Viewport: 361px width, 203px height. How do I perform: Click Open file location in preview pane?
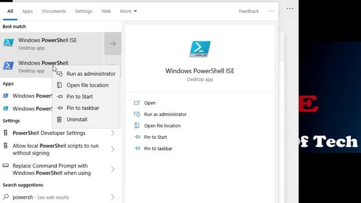tap(162, 126)
